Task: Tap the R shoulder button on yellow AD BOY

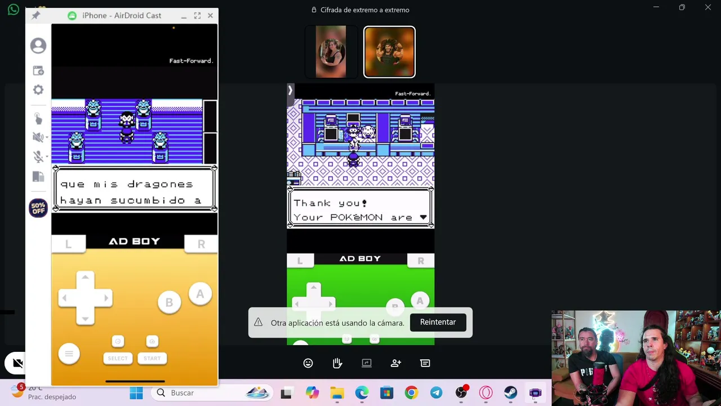Action: point(201,244)
